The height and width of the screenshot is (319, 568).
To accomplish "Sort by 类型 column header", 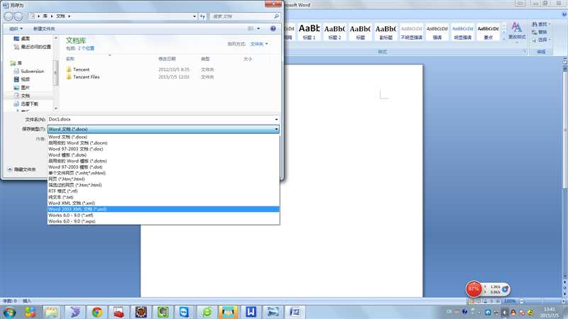I will [x=205, y=59].
